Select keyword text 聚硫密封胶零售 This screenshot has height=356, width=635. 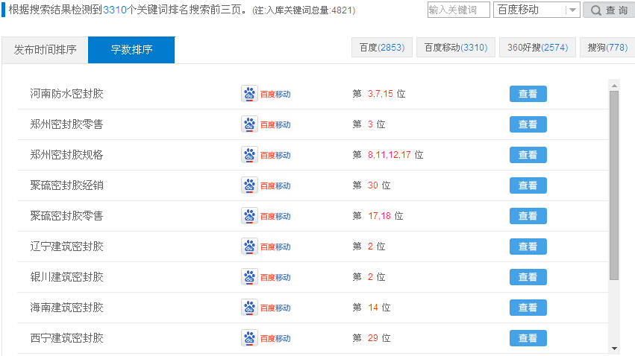click(x=67, y=216)
